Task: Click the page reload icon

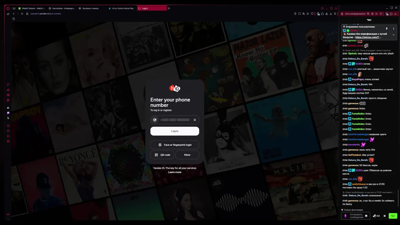Action: pos(8,14)
